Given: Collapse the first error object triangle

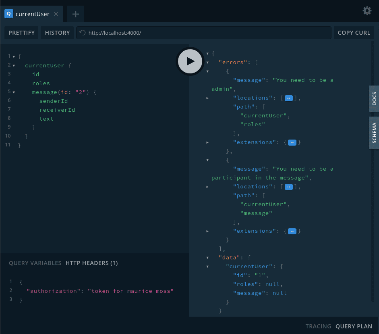Looking at the screenshot, I should pyautogui.click(x=207, y=71).
